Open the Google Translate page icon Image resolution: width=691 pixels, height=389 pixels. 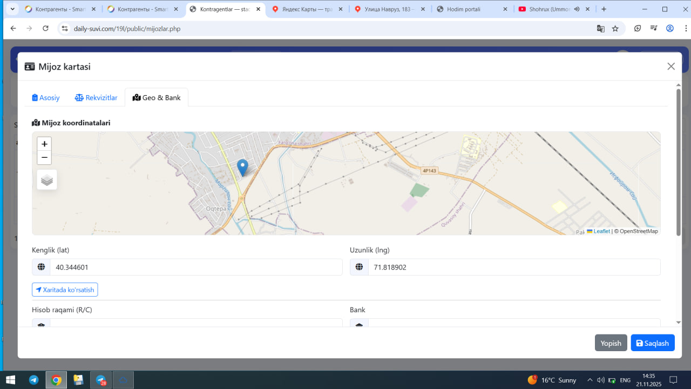tap(600, 29)
